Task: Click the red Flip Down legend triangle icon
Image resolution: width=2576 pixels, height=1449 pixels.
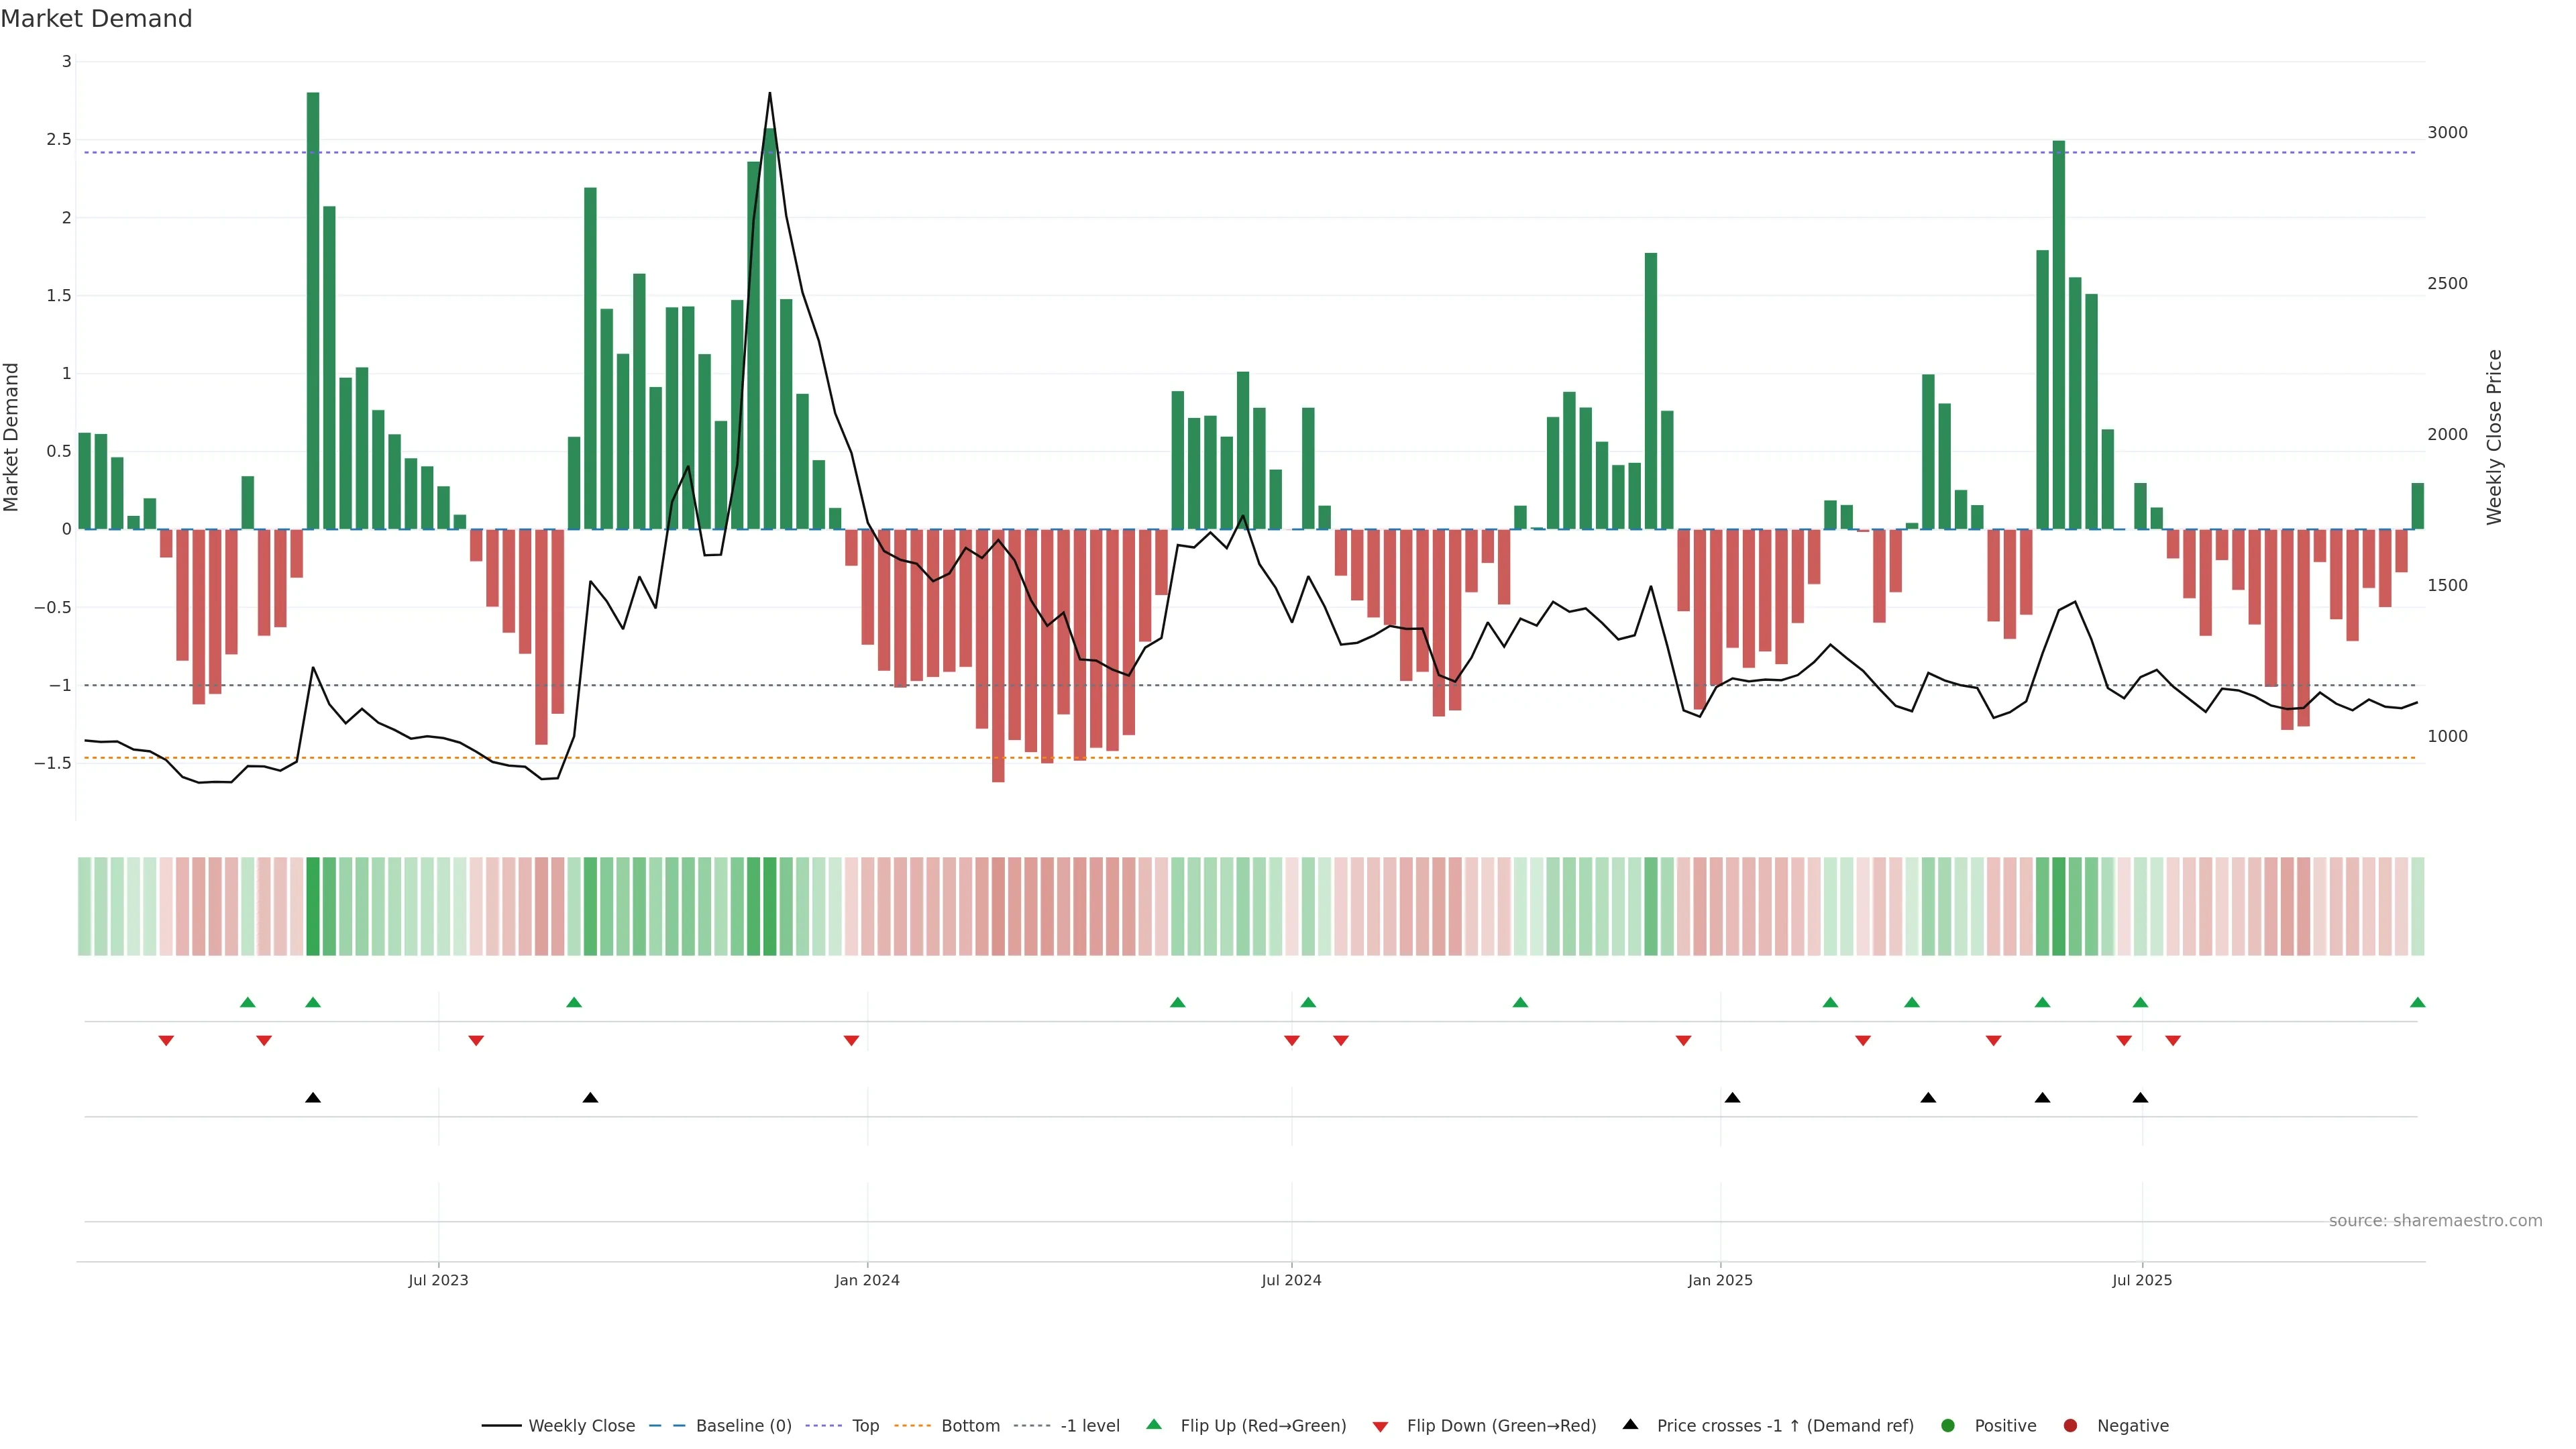Action: (x=1380, y=1426)
